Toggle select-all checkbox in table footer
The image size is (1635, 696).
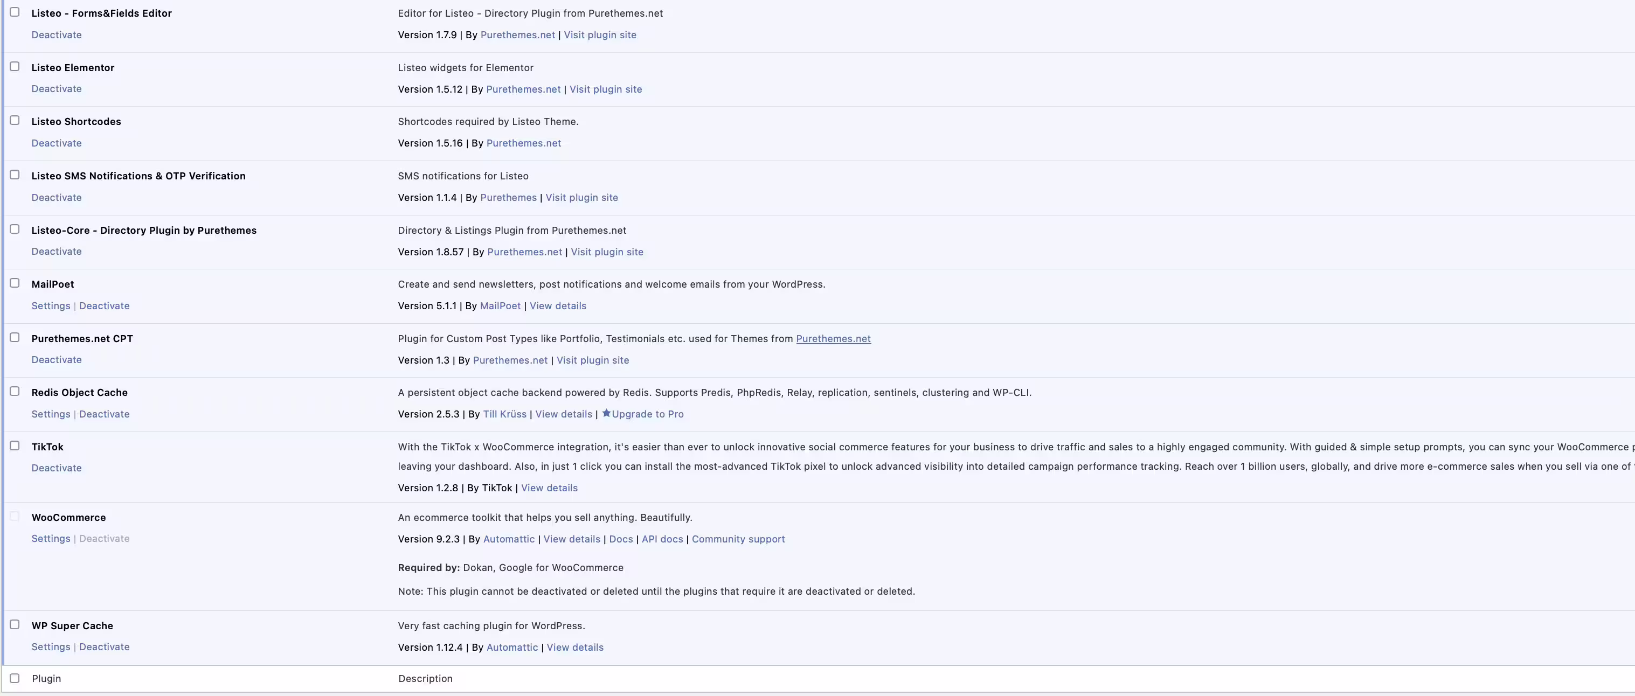pyautogui.click(x=15, y=678)
